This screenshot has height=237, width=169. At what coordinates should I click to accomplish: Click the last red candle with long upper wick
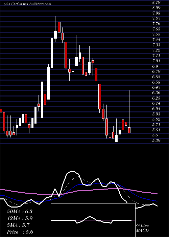[129, 130]
